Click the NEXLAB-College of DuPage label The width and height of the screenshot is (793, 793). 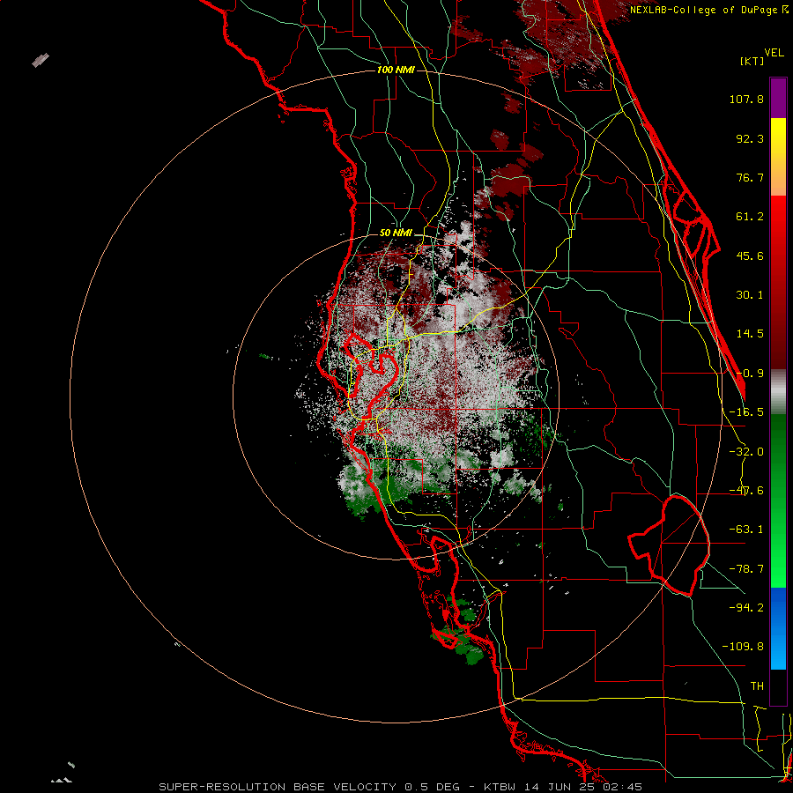pyautogui.click(x=709, y=9)
